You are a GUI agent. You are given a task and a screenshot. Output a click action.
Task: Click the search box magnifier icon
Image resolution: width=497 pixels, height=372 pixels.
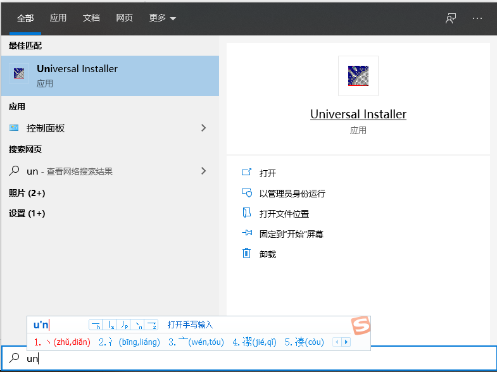point(14,358)
